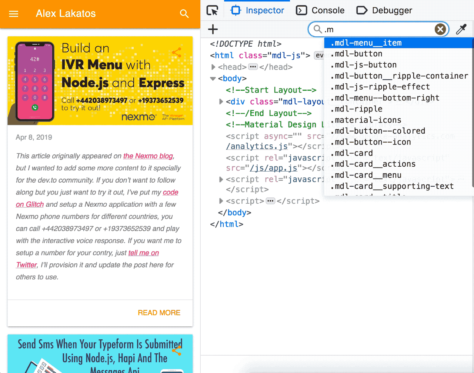Select the Material Design comment node

[x=275, y=125]
